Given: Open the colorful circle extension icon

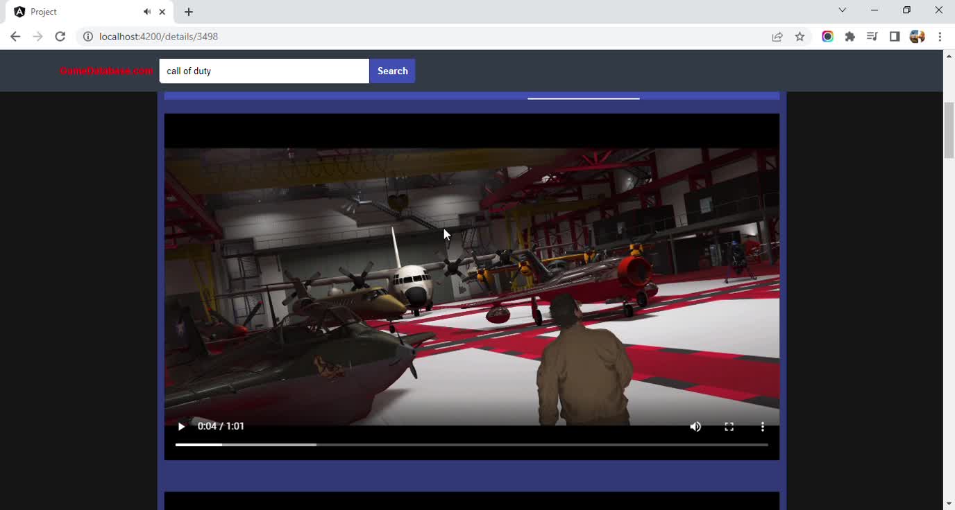Looking at the screenshot, I should tap(827, 37).
